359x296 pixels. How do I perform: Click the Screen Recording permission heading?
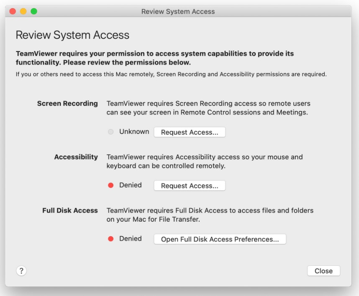coord(68,103)
